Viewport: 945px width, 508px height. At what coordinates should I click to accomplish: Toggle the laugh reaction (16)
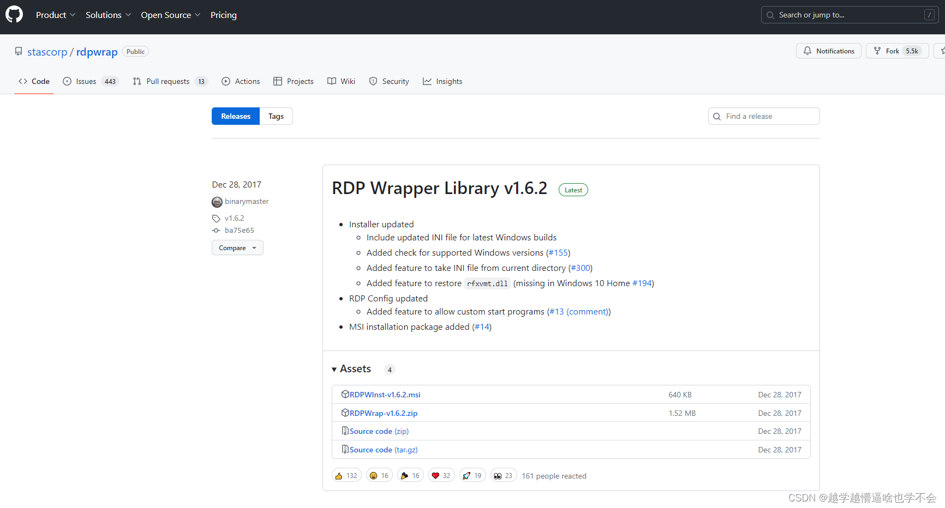click(379, 476)
